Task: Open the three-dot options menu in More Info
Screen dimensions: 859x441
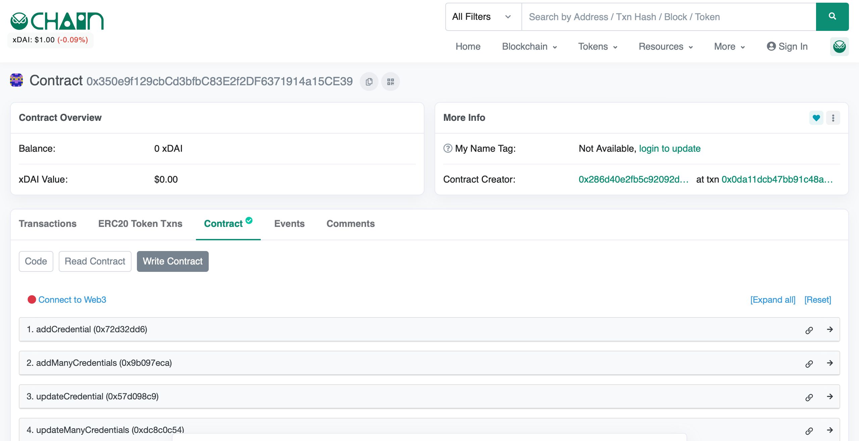Action: 833,118
